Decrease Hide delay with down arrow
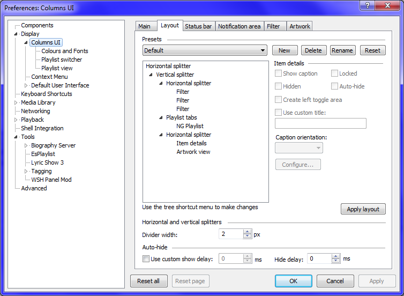 coord(336,262)
